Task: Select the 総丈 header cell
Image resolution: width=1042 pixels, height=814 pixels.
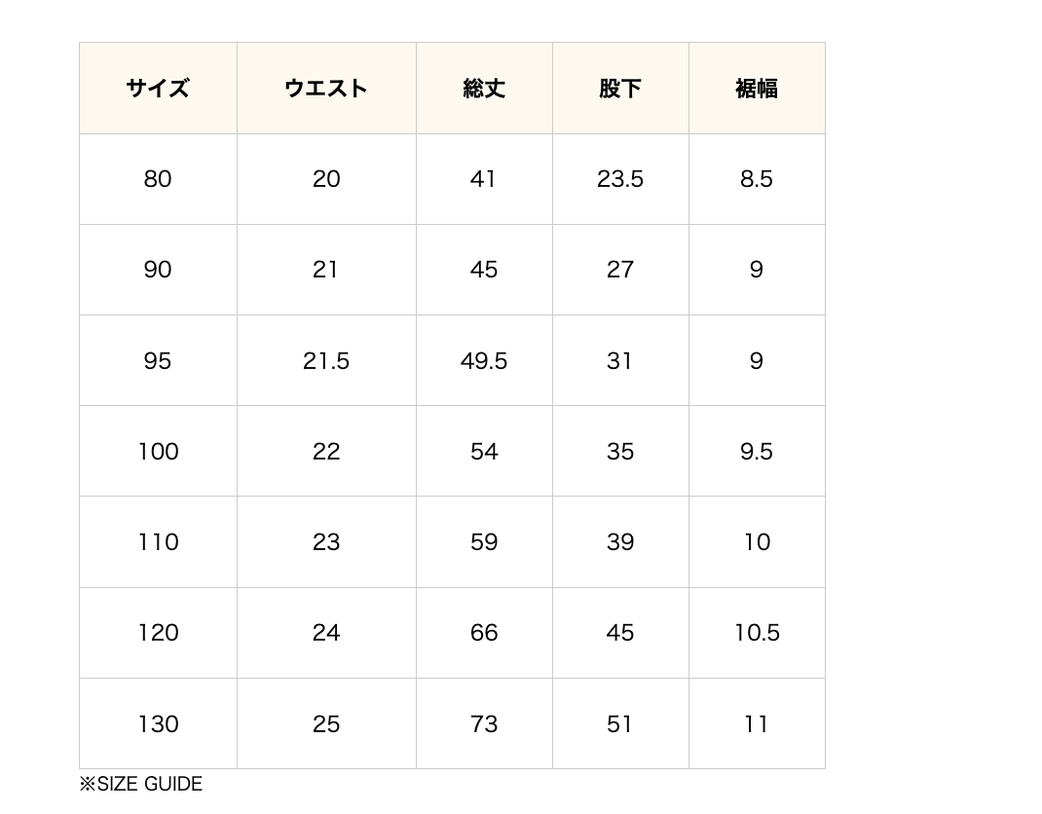Action: tap(484, 89)
